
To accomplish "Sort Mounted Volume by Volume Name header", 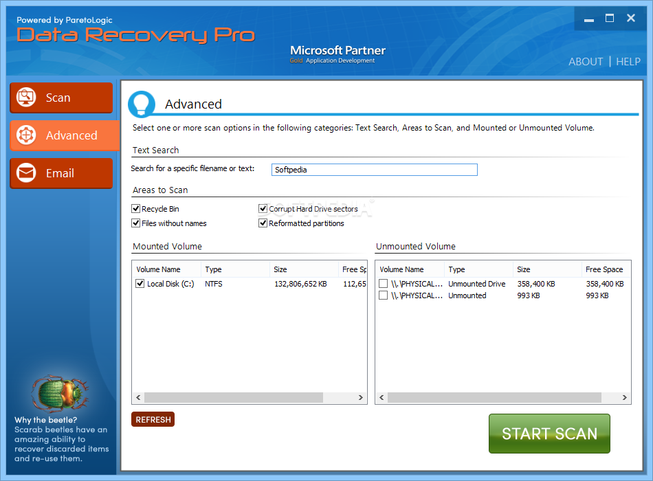I will click(x=166, y=269).
